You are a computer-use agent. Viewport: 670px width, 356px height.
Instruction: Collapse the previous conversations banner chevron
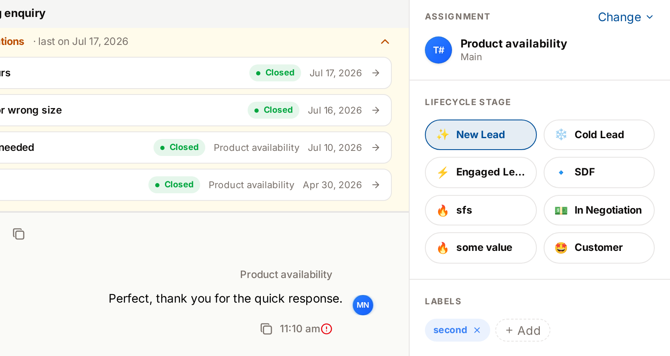385,42
